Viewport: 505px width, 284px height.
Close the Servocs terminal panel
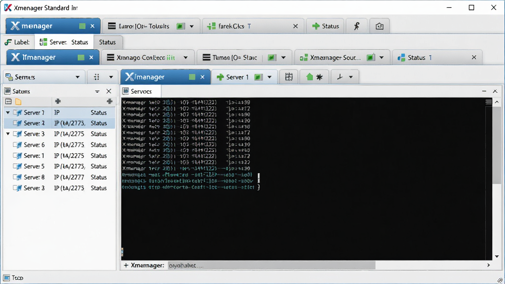(495, 91)
